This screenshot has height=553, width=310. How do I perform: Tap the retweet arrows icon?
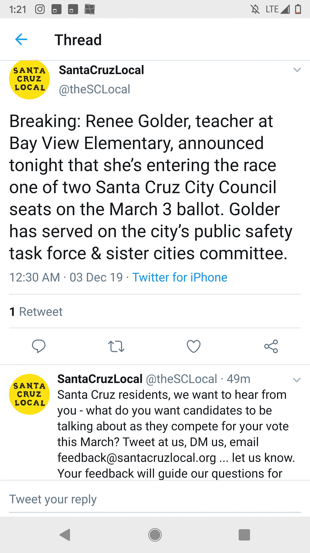[116, 346]
